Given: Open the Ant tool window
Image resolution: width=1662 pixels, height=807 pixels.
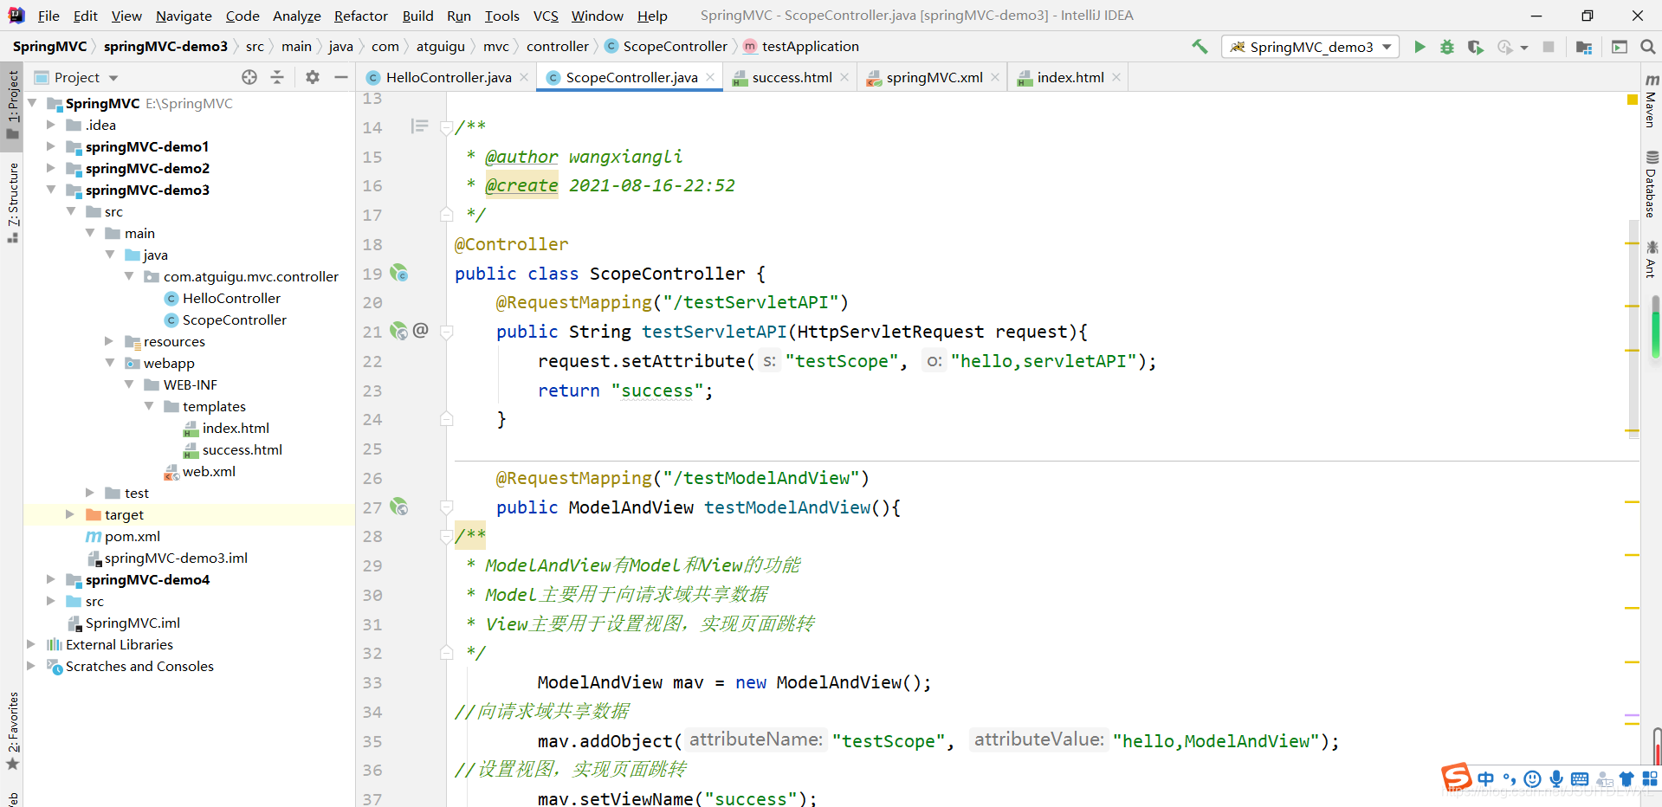Looking at the screenshot, I should [1651, 259].
